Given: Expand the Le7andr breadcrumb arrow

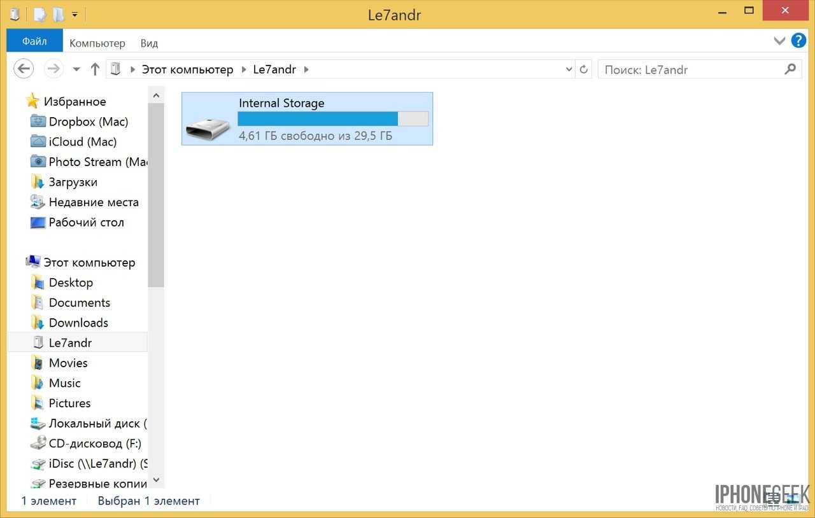Looking at the screenshot, I should (x=306, y=69).
